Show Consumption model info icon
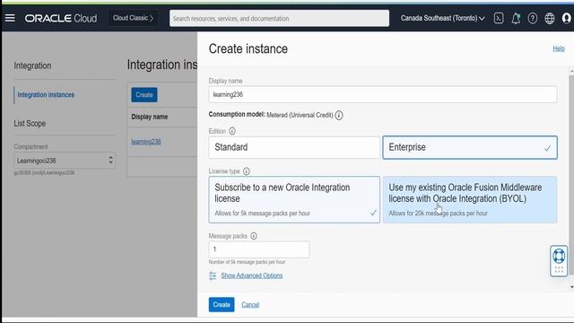The height and width of the screenshot is (323, 574). 339,116
